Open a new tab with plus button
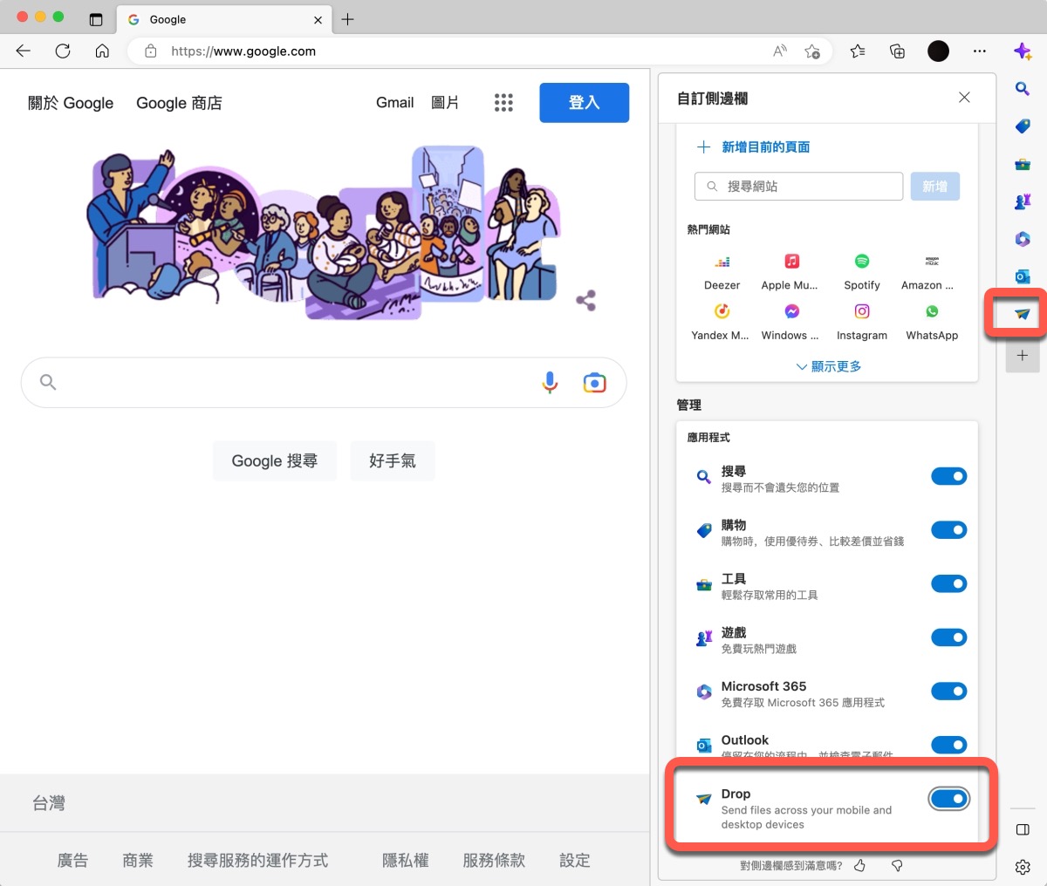1047x886 pixels. (x=347, y=19)
